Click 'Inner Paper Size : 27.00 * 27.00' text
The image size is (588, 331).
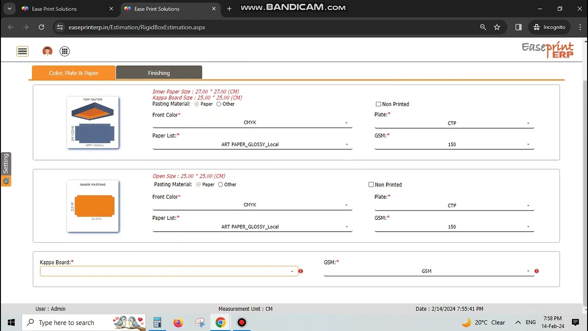(196, 91)
